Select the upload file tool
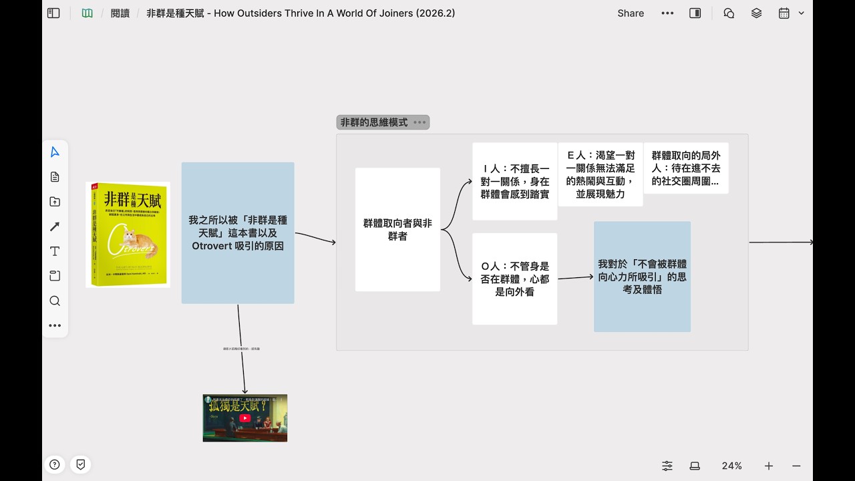The width and height of the screenshot is (855, 481). pyautogui.click(x=55, y=202)
